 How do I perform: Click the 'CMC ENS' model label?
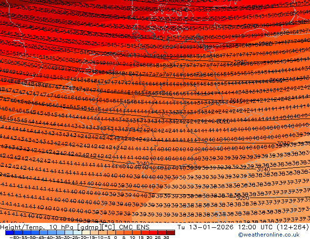(134, 227)
